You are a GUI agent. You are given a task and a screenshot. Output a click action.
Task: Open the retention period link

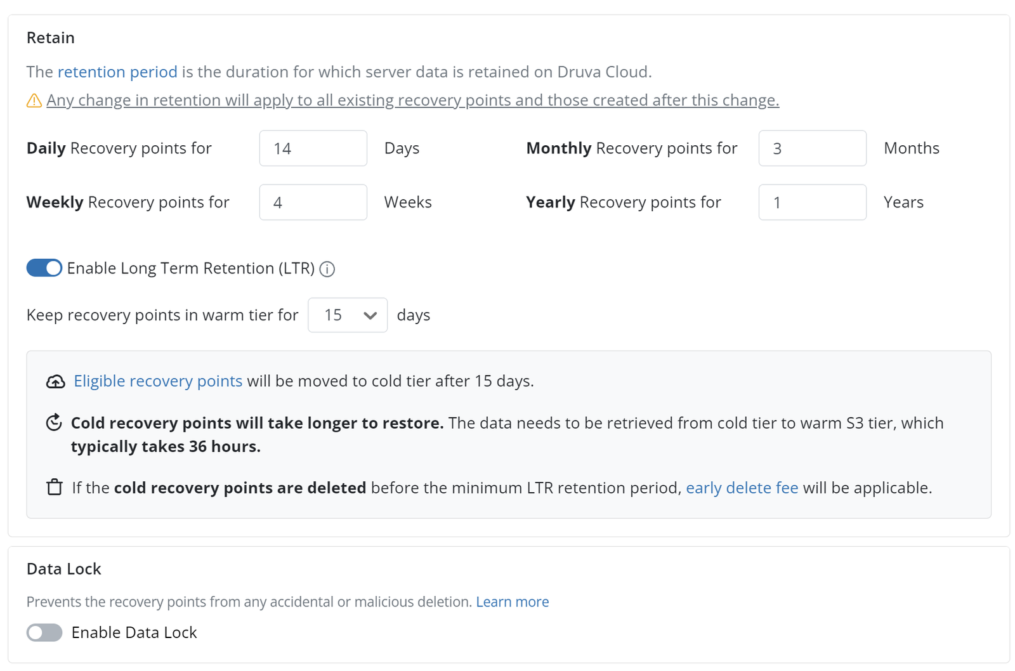pos(117,72)
